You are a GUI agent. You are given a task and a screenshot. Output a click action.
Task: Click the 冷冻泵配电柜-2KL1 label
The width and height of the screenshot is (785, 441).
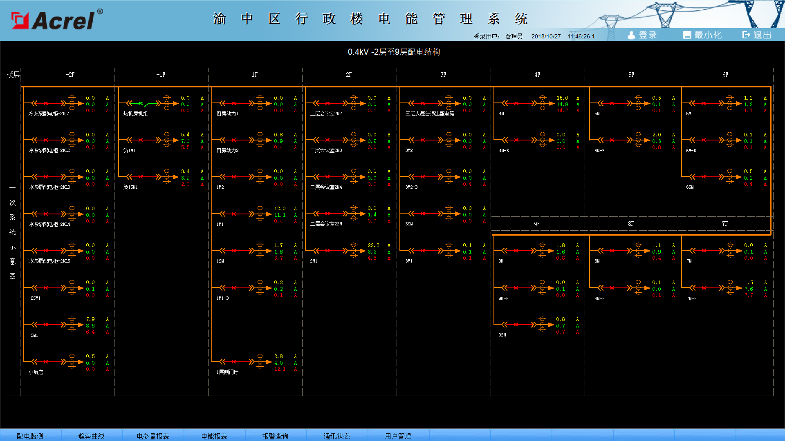pos(49,114)
